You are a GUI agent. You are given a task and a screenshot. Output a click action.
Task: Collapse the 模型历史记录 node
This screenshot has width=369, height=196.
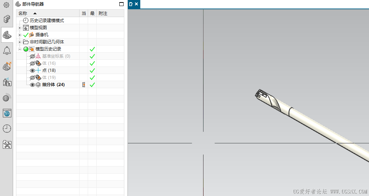click(20, 49)
